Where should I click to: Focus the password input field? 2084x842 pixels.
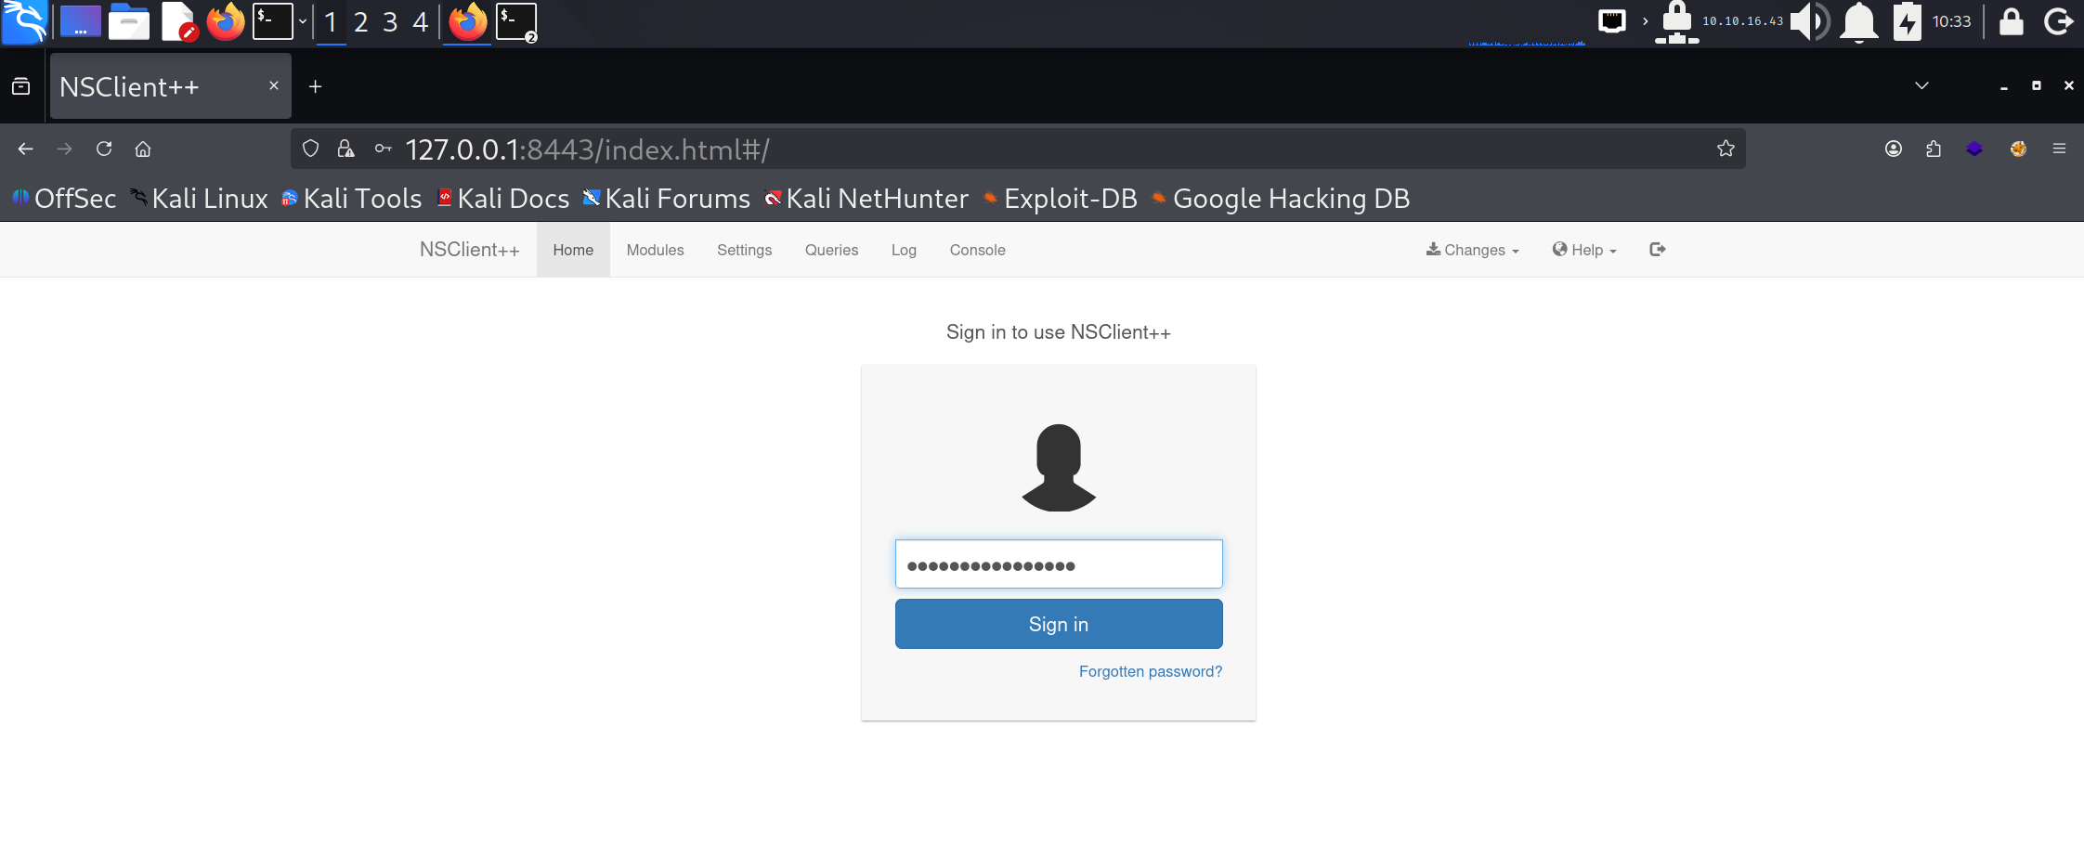coord(1059,564)
